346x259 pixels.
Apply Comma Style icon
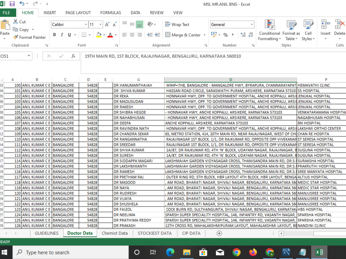[x=233, y=35]
